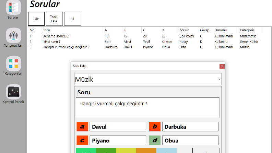Click the 'Çok kolay' difficulty cell
Viewport: 272px width, 153px height.
tap(187, 36)
